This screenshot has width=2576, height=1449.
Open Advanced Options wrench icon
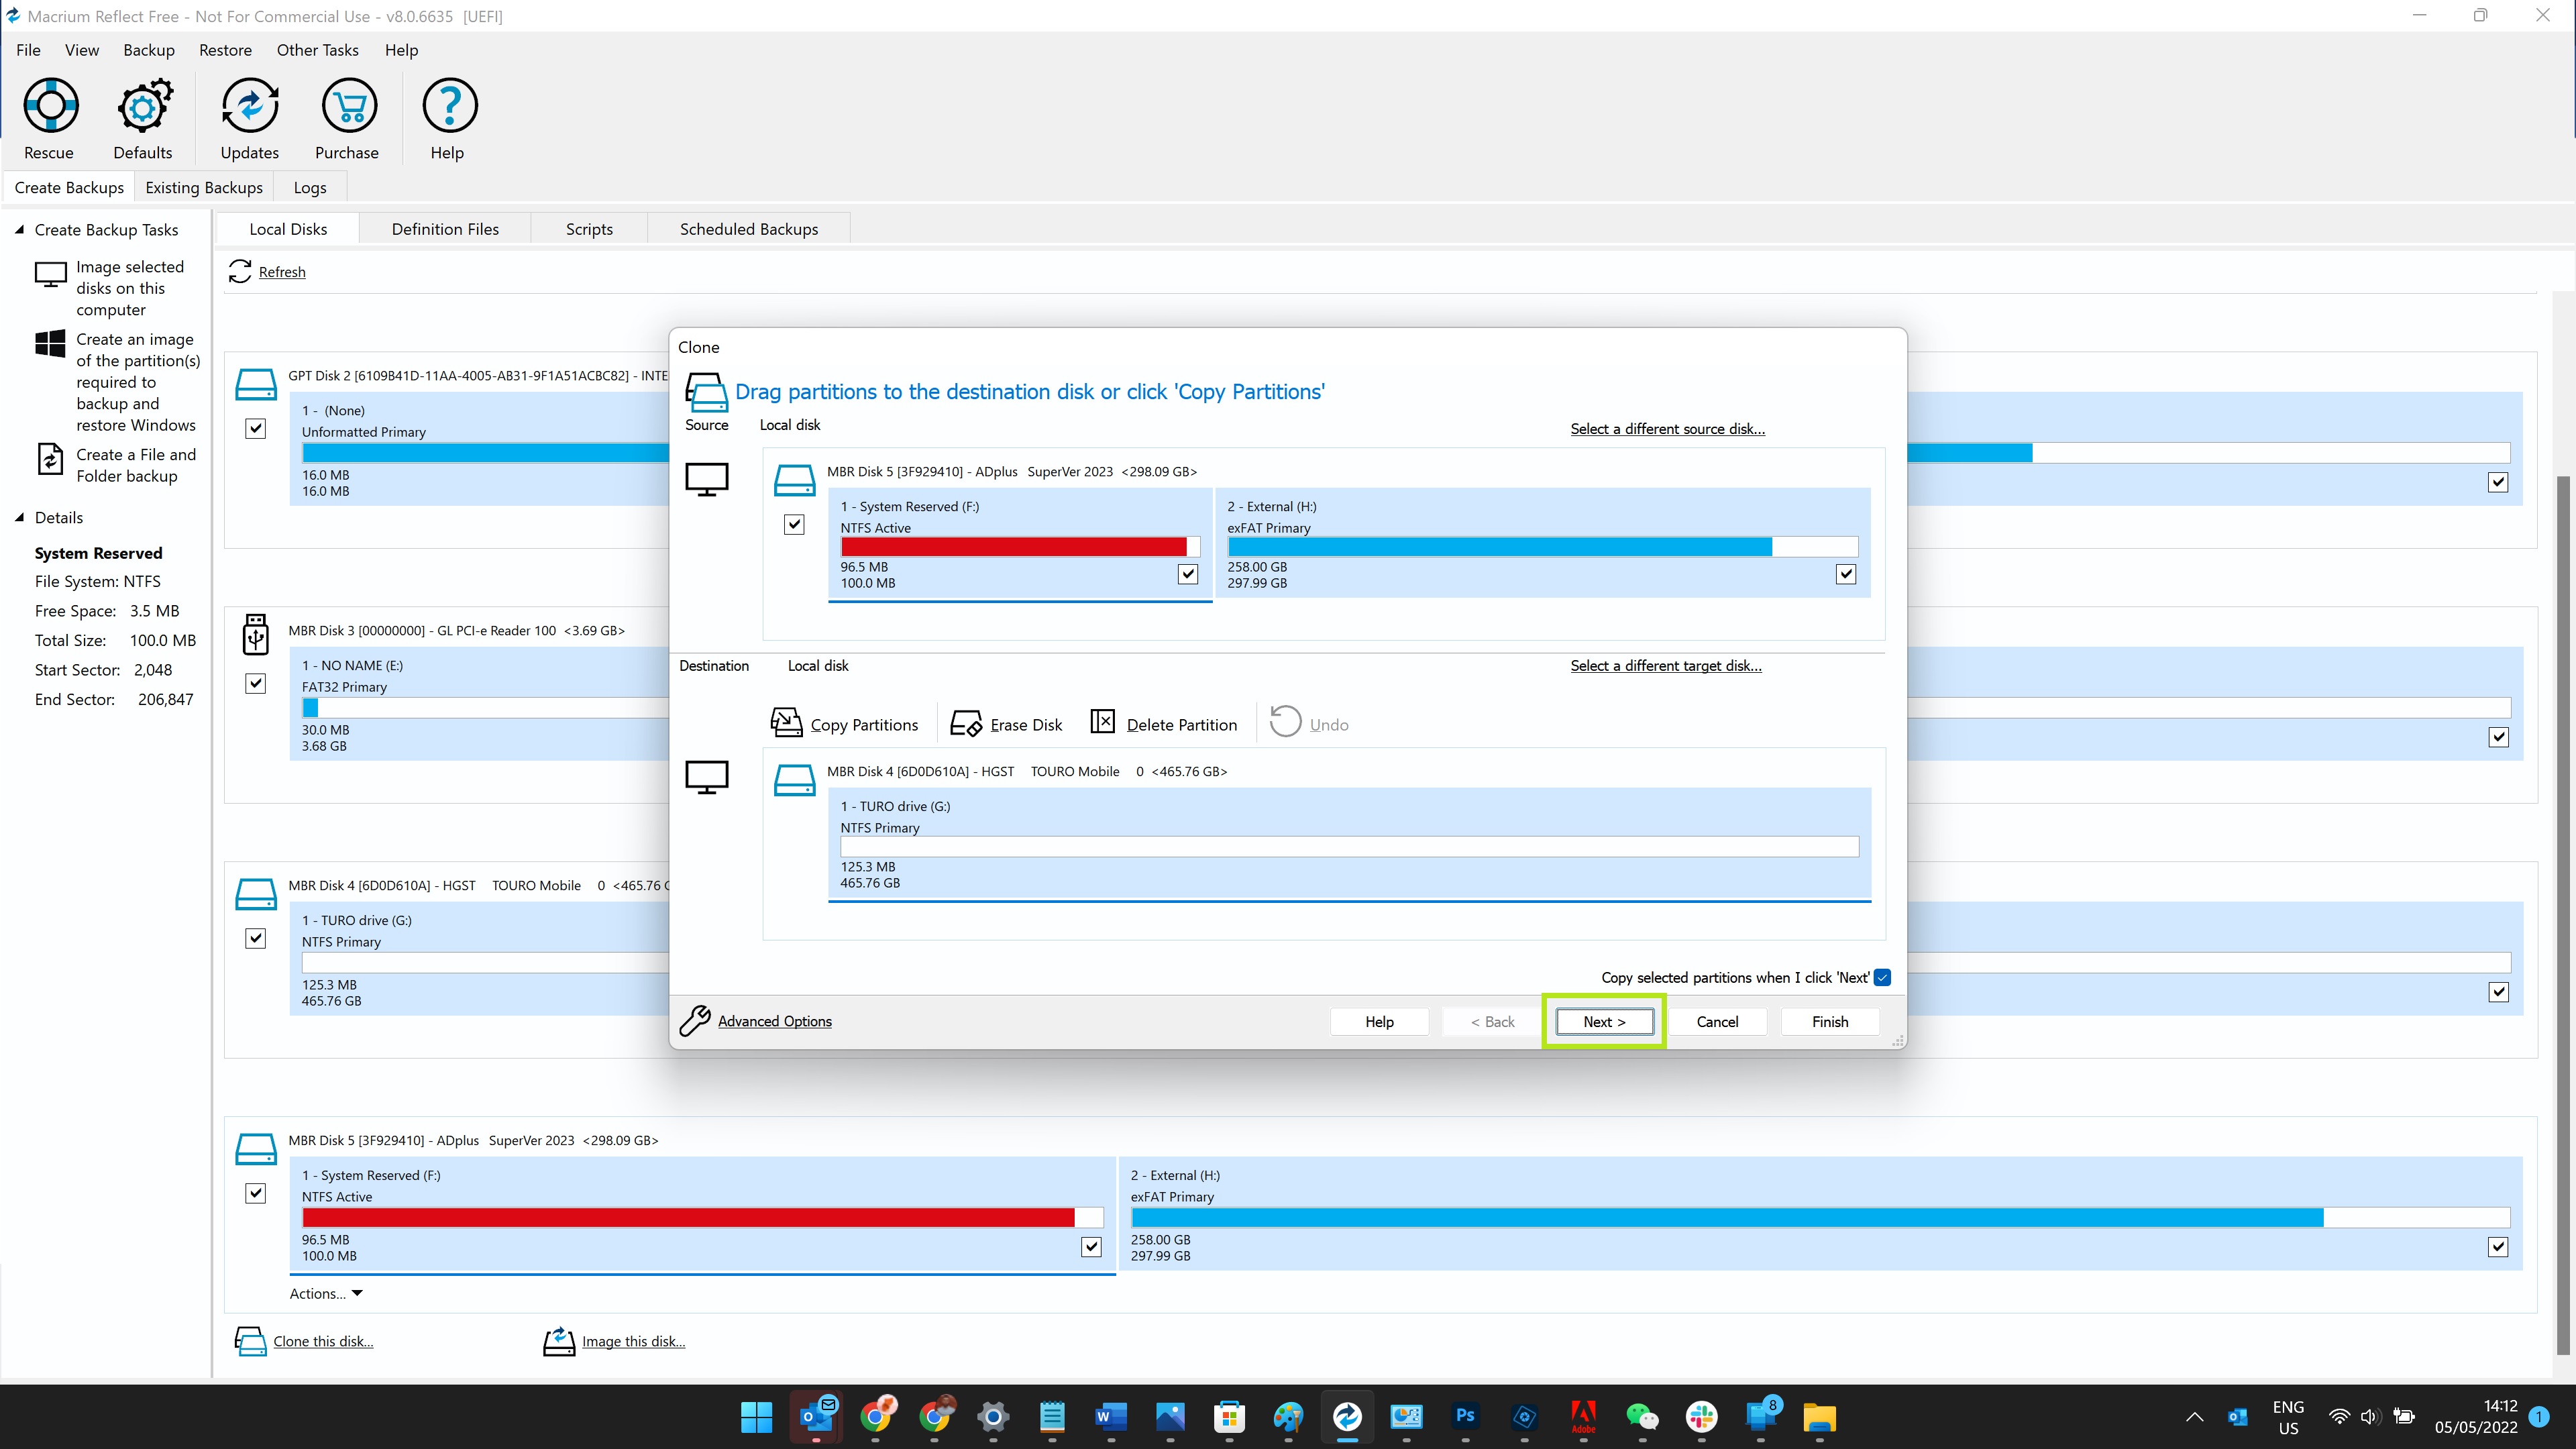coord(694,1020)
